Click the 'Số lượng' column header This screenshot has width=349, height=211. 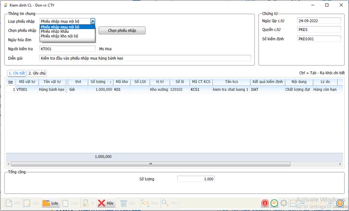(100, 82)
